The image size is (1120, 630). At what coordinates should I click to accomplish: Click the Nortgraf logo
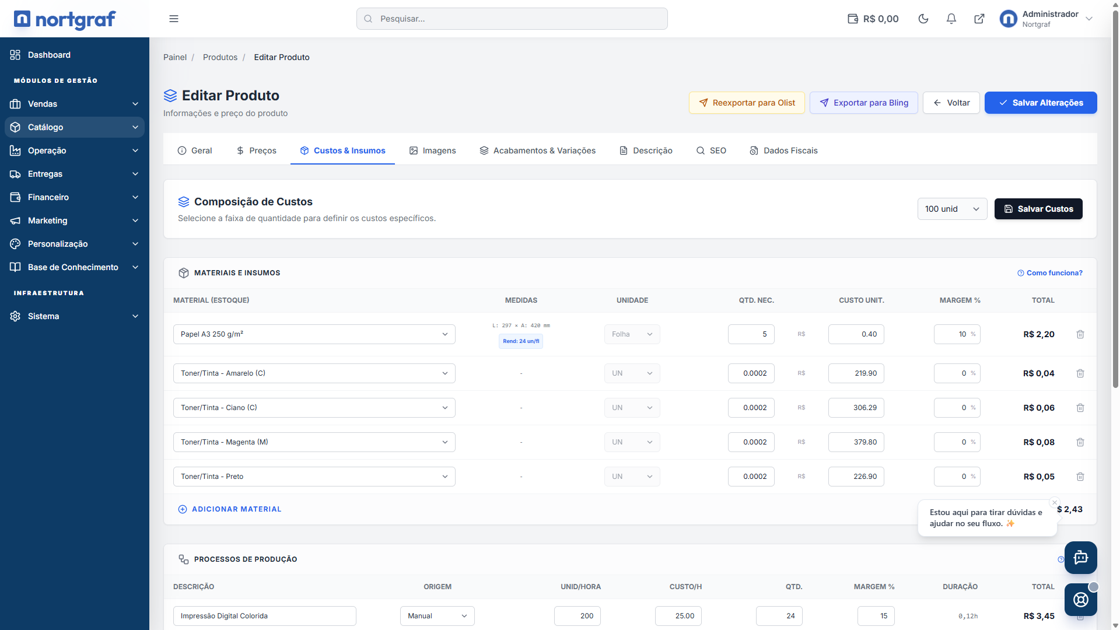pyautogui.click(x=65, y=19)
